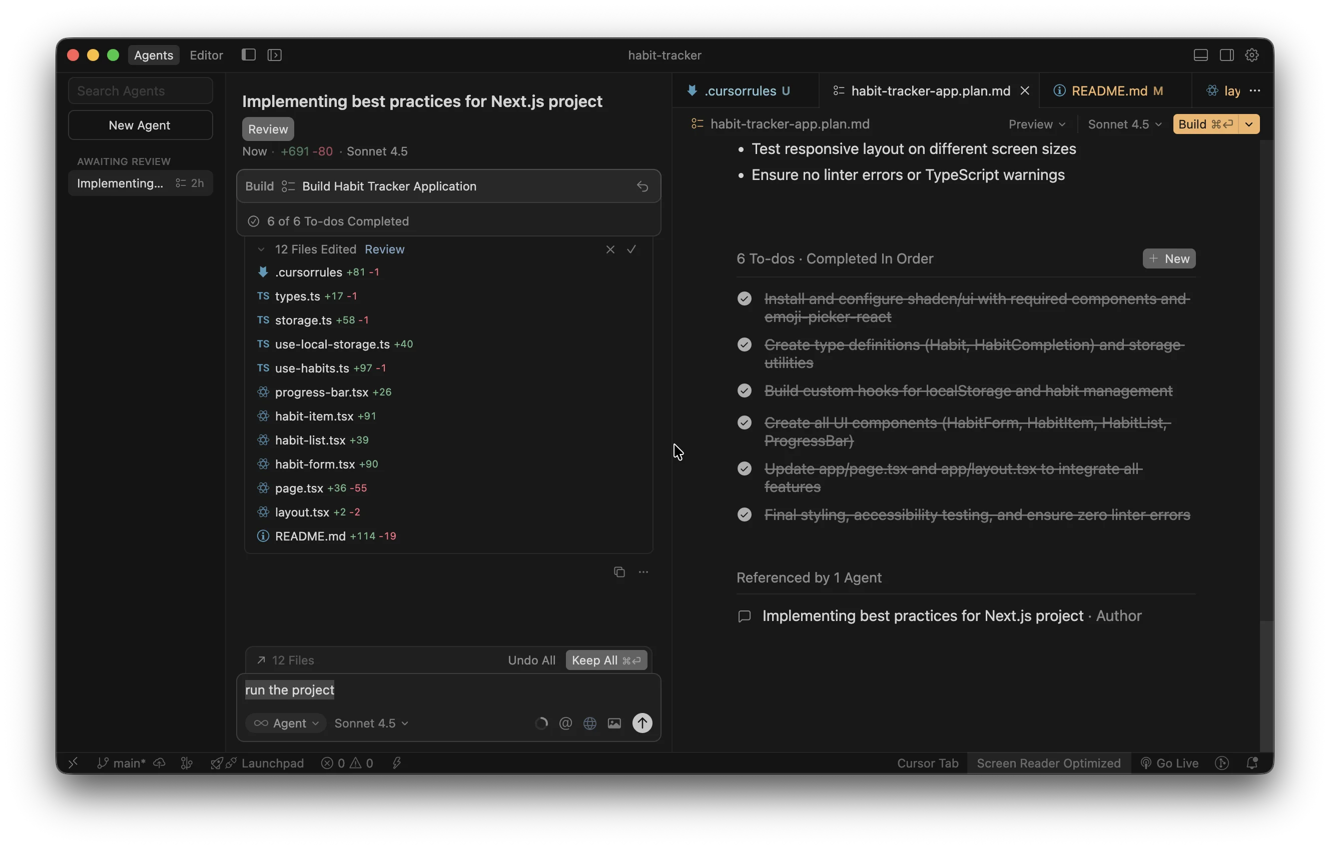Click the image attach icon in chat
Screen dimensions: 1330x848
[x=614, y=722]
